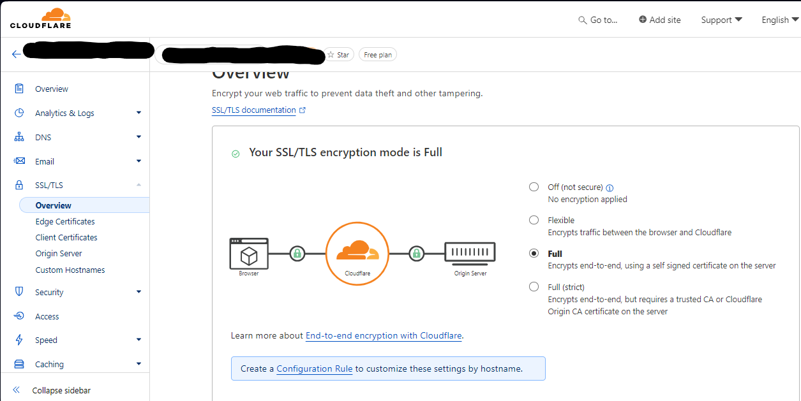Expand the Email sidebar section
The width and height of the screenshot is (801, 401).
point(138,161)
